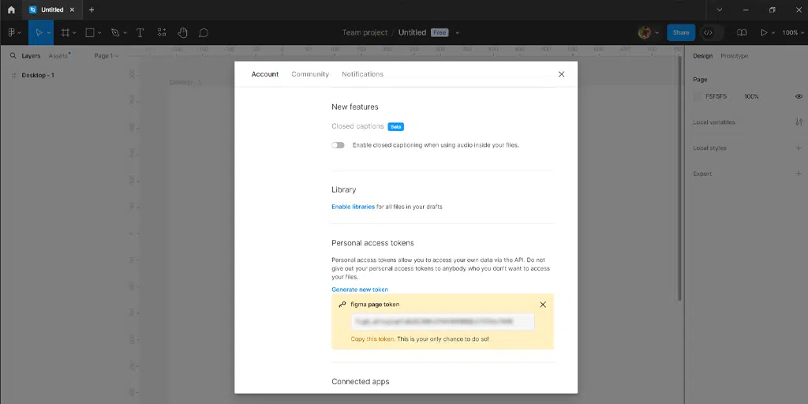The height and width of the screenshot is (404, 808).
Task: Select the Move tool
Action: (39, 32)
